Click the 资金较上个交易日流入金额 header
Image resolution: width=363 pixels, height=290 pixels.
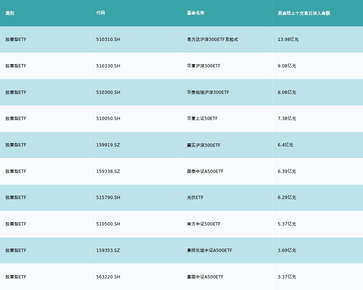[x=304, y=13]
